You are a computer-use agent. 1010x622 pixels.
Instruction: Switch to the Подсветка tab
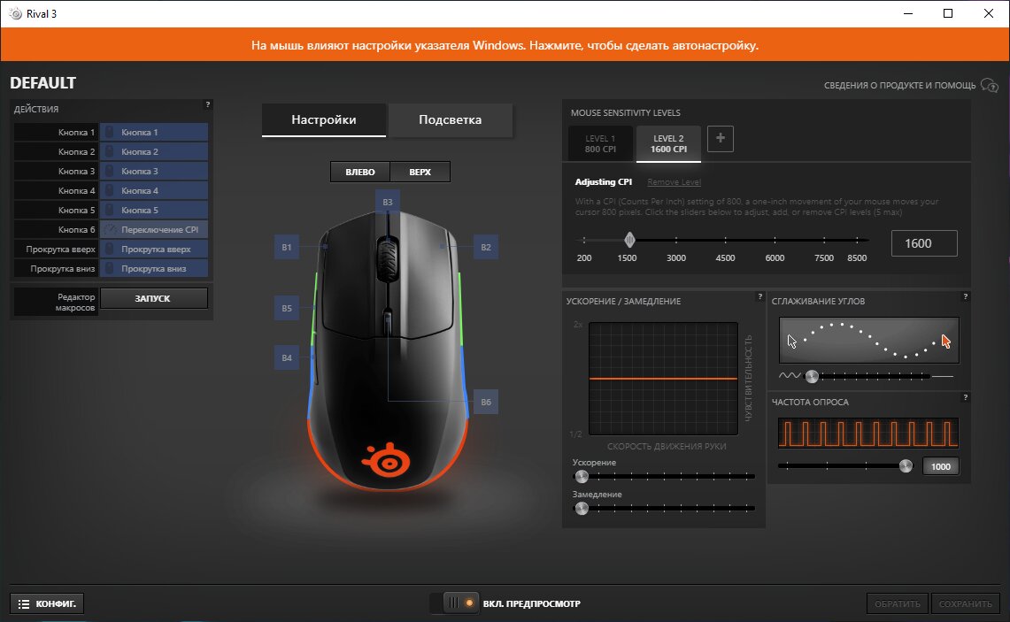(451, 119)
